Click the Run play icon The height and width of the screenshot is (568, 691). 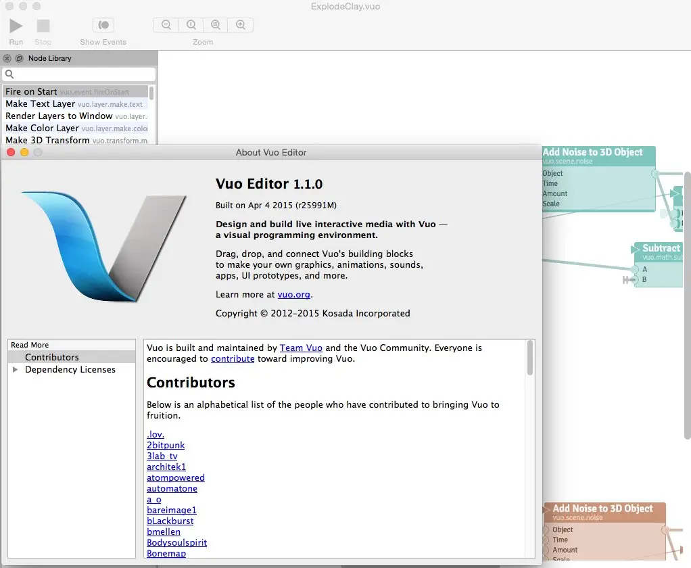16,26
